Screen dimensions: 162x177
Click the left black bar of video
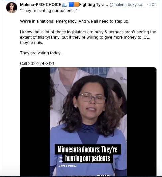(x=35, y=122)
